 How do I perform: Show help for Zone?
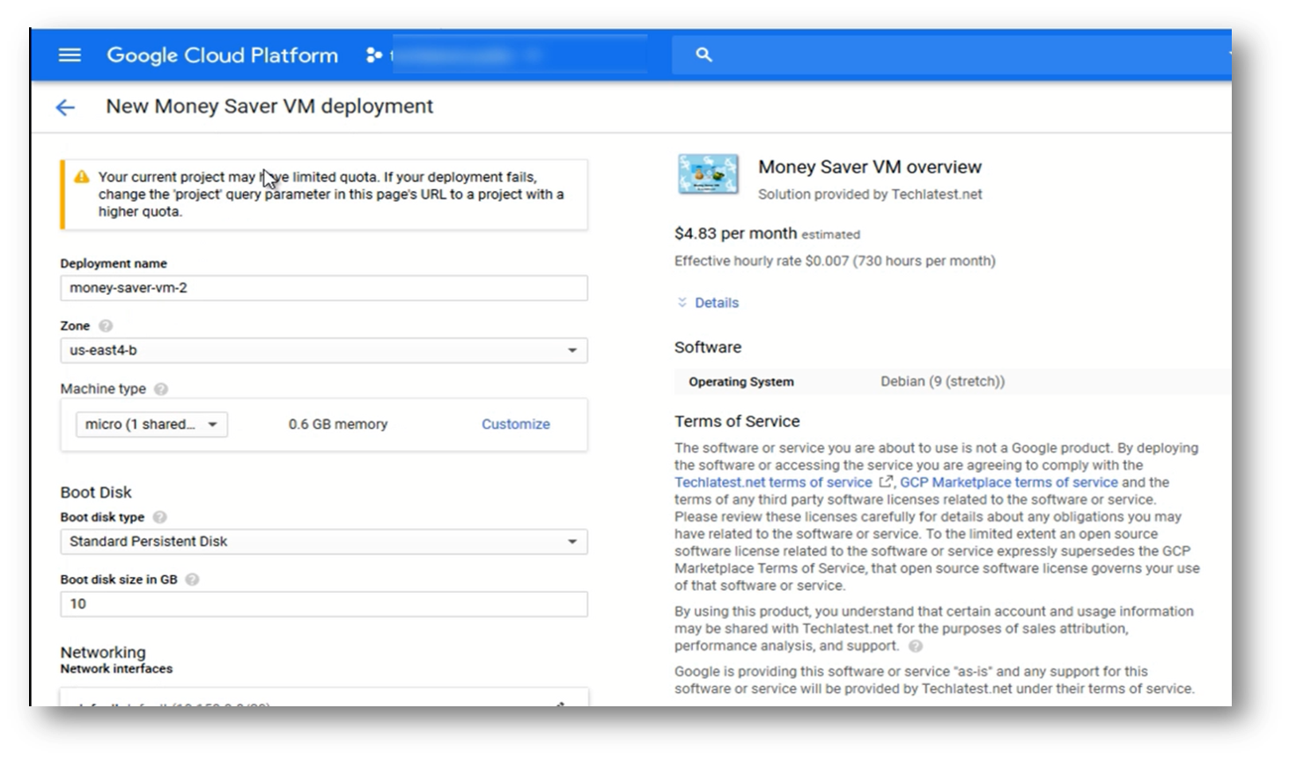[x=106, y=326]
